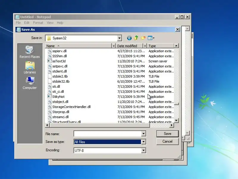Open the Name column filter arrow
The image size is (238, 179).
point(114,46)
